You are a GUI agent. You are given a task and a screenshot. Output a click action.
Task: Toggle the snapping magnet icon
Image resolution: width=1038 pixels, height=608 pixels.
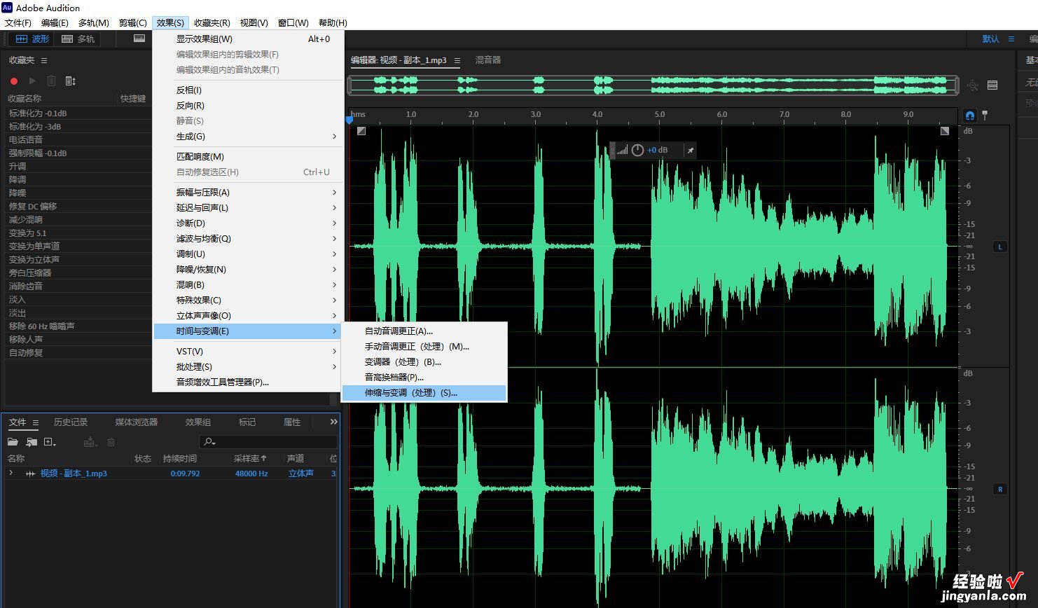click(970, 115)
